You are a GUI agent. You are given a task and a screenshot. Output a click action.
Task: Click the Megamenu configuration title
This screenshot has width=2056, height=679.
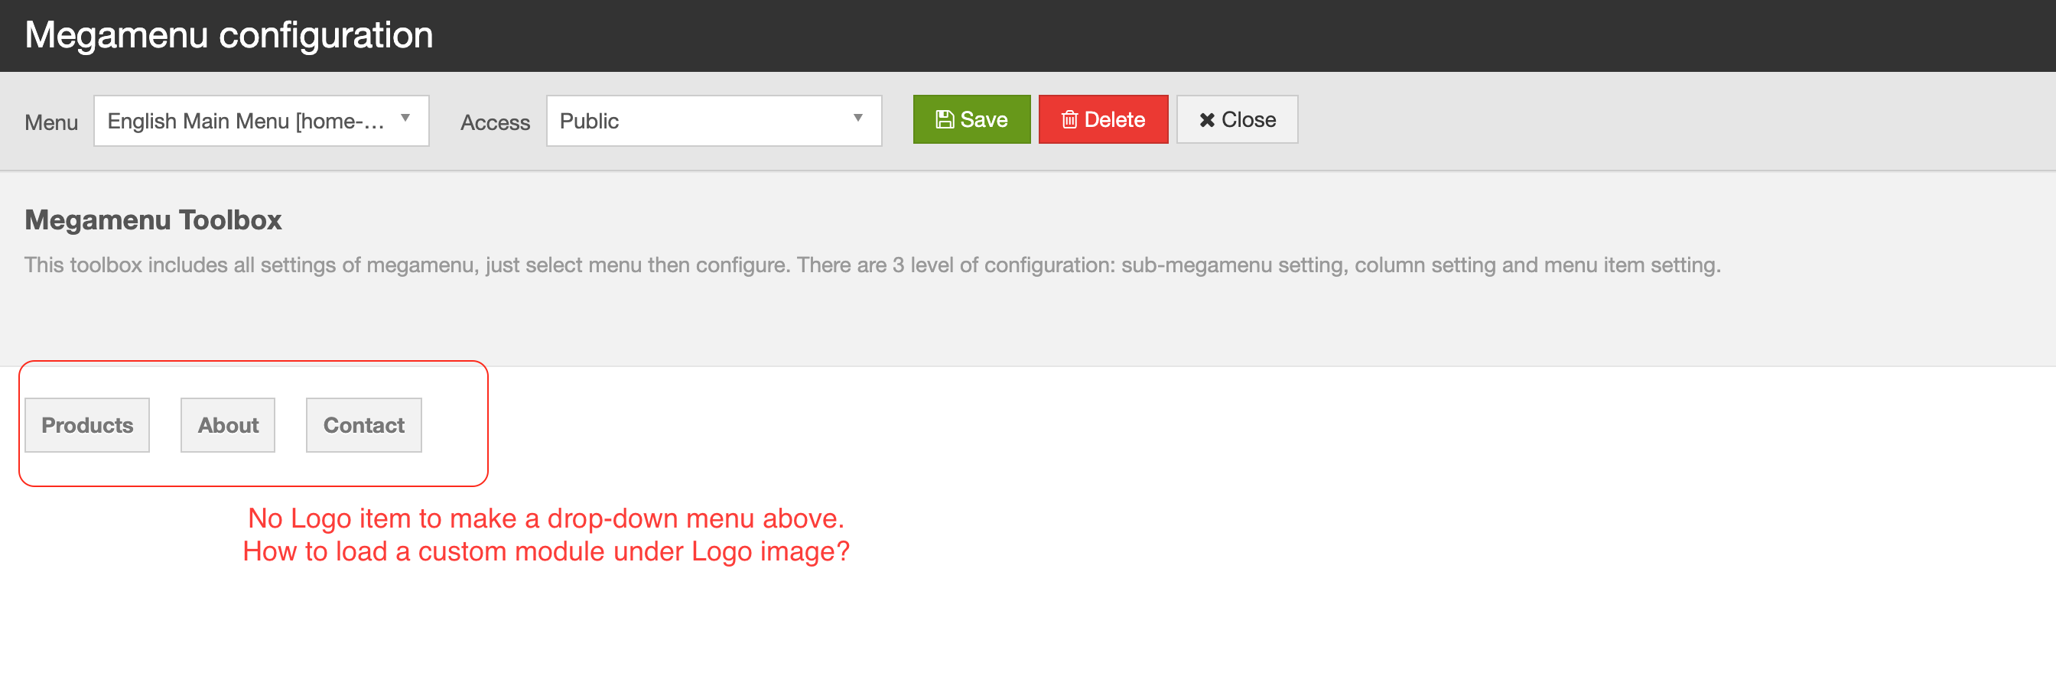click(x=229, y=35)
